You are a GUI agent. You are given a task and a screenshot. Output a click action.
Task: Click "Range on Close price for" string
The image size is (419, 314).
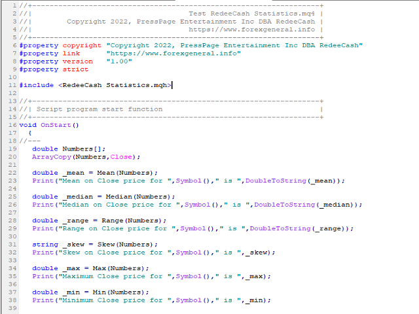pos(117,228)
